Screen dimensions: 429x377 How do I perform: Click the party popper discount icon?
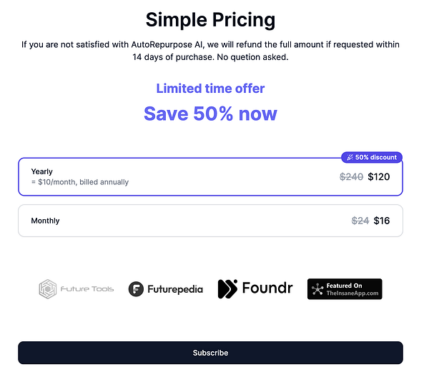(x=350, y=157)
